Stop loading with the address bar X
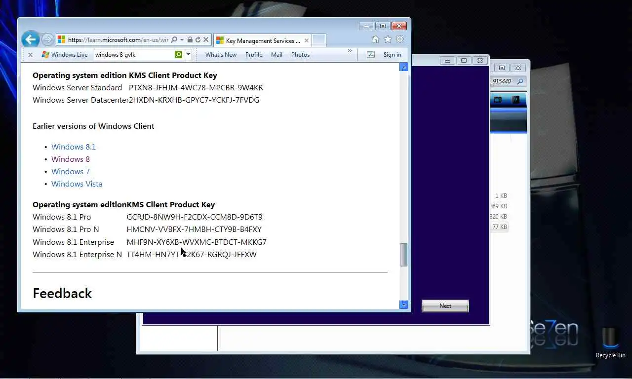Viewport: 632px width, 379px height. pos(206,40)
